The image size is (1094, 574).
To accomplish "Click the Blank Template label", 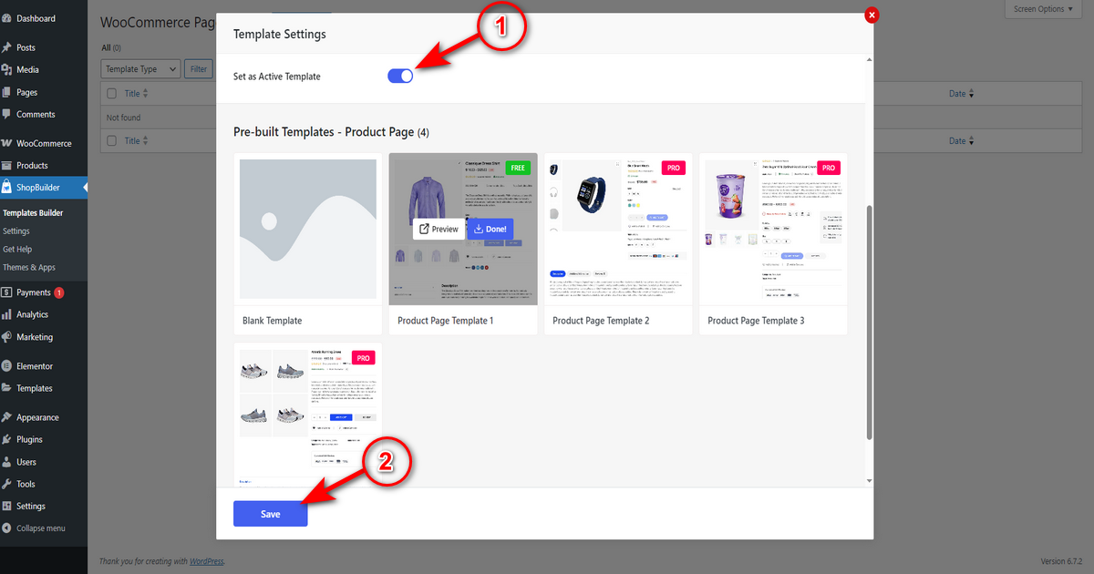I will tap(272, 321).
